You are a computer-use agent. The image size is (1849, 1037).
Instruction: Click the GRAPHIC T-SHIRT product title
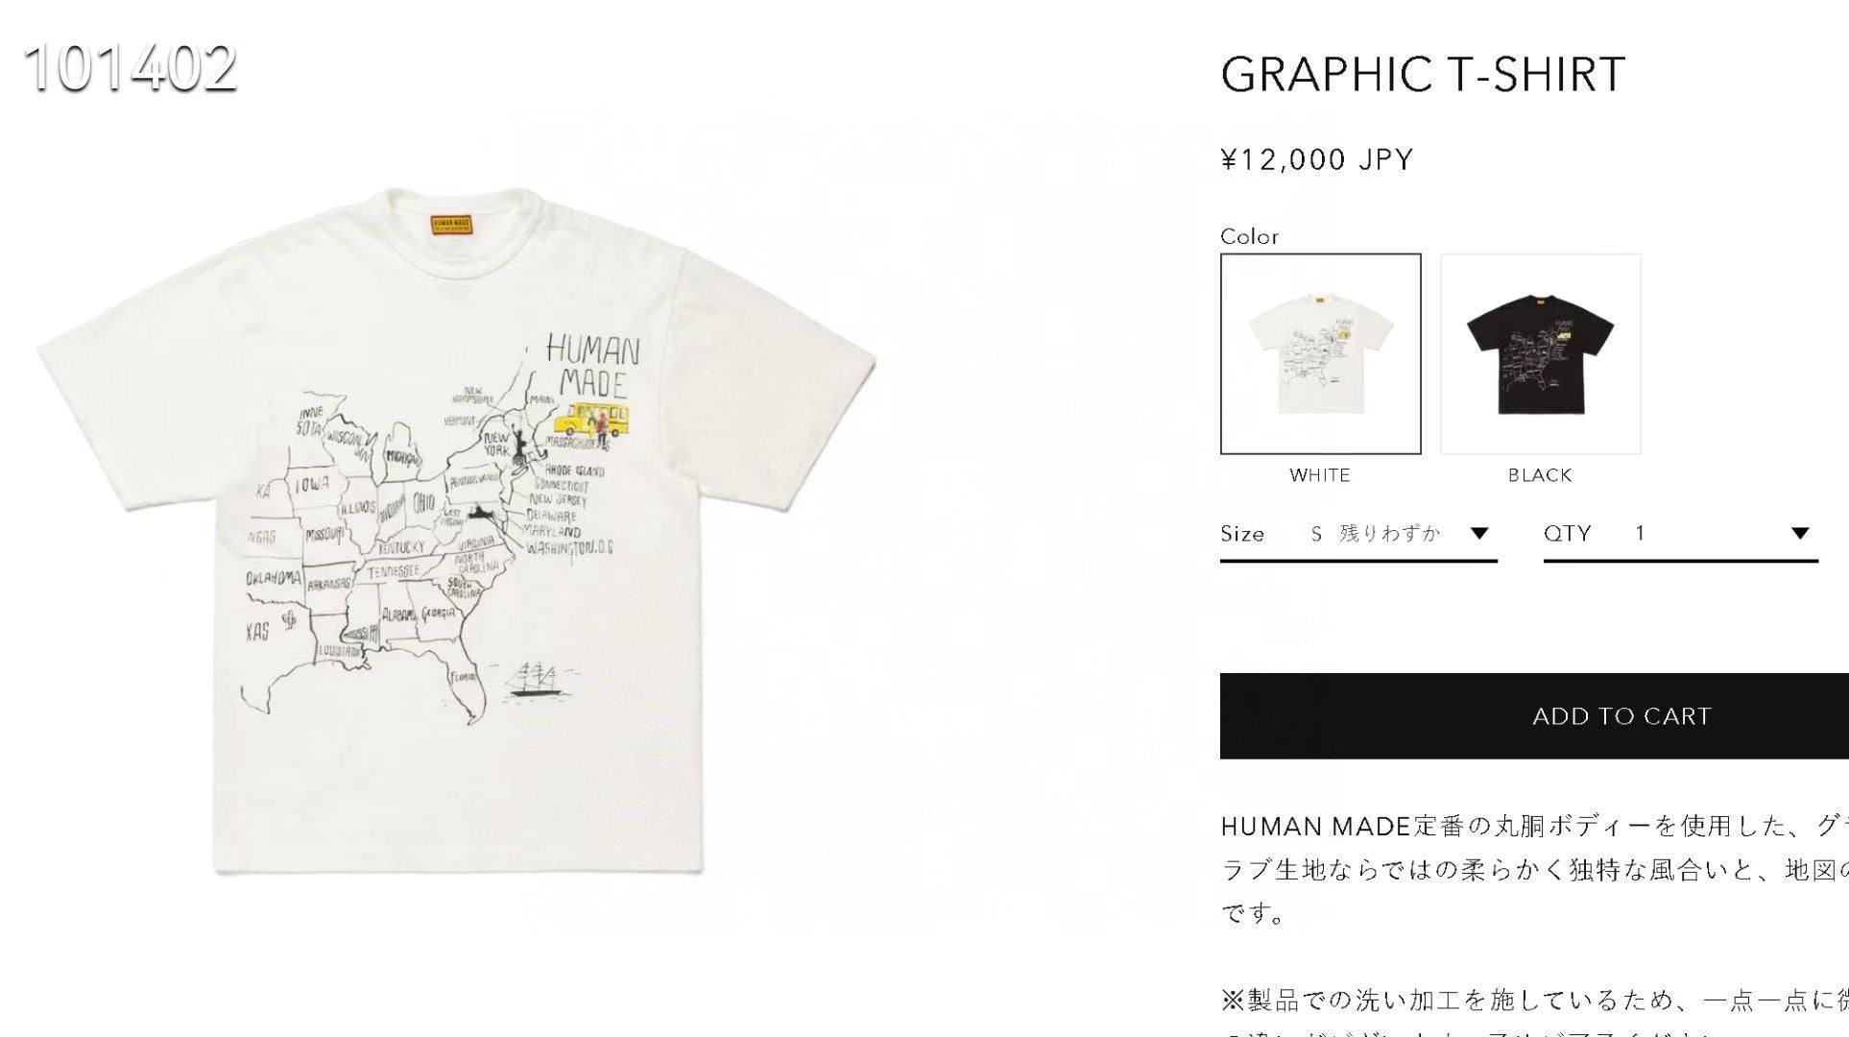pos(1423,75)
